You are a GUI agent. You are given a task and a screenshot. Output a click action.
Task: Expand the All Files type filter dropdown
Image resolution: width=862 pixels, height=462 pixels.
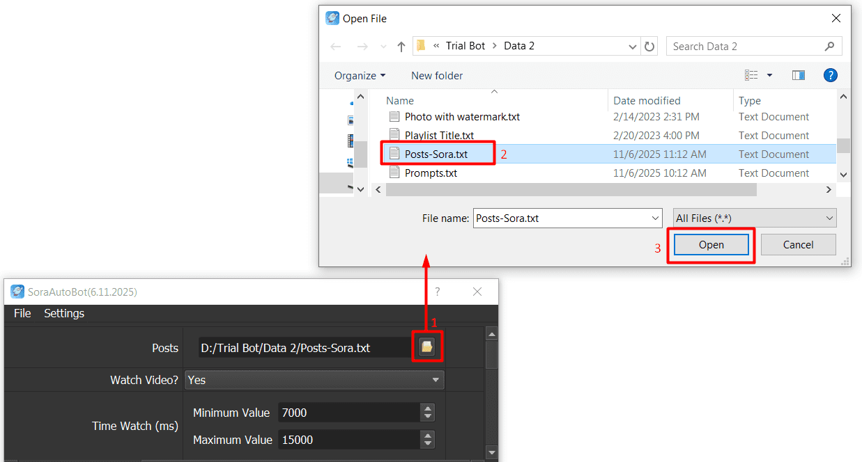pos(755,218)
